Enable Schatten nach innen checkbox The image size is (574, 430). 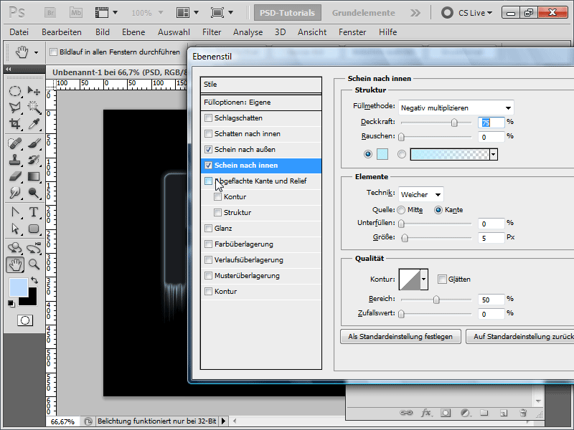[x=208, y=133]
